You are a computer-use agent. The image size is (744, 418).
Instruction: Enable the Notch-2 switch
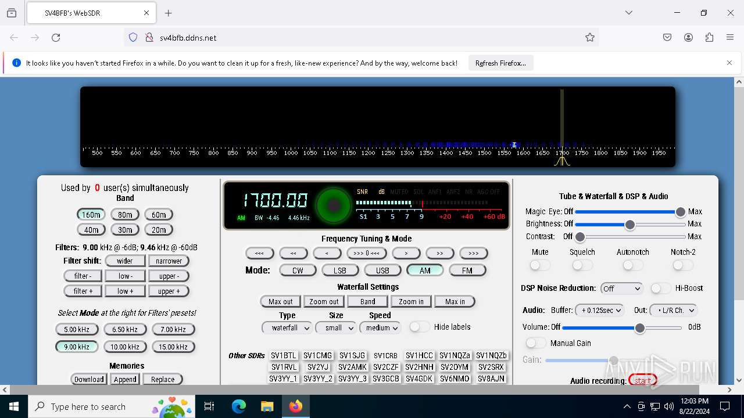click(x=683, y=265)
